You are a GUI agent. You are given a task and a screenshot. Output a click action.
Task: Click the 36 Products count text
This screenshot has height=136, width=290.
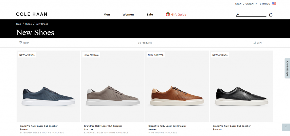pos(145,43)
